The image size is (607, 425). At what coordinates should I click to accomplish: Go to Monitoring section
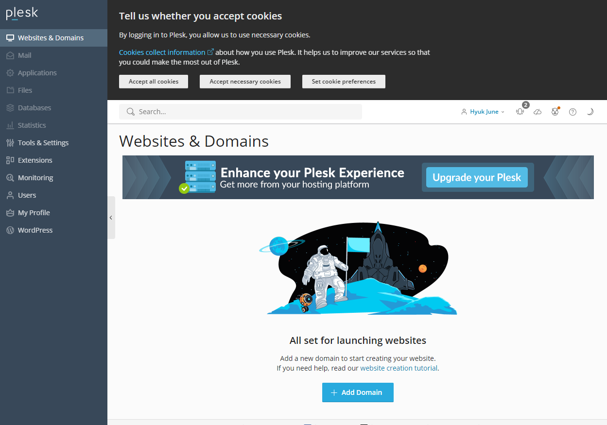point(53,178)
